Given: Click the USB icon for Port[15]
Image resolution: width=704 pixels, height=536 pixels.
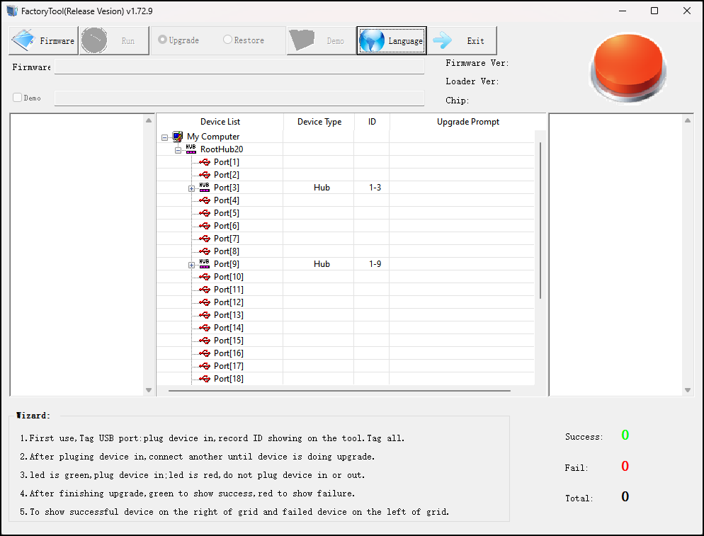Looking at the screenshot, I should click(x=205, y=341).
